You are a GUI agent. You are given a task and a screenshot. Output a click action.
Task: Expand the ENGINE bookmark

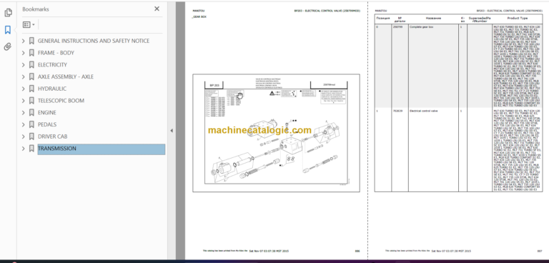pyautogui.click(x=24, y=113)
